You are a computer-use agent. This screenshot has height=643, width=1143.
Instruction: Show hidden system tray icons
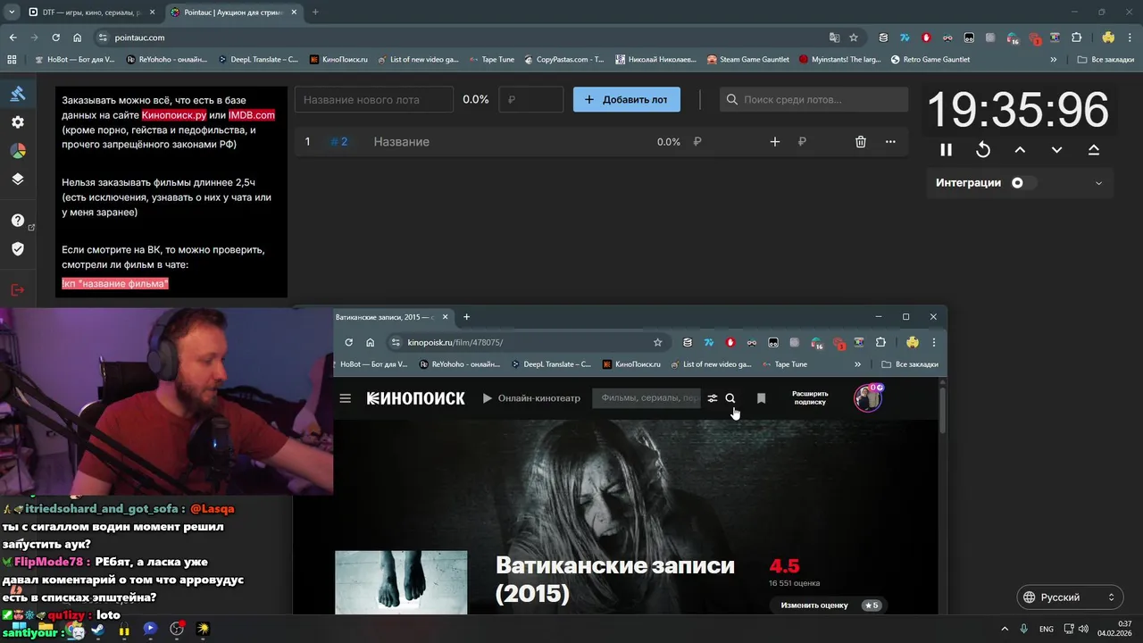tap(1005, 629)
